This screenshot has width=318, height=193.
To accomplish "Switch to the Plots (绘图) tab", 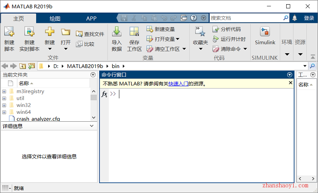I will coord(55,19).
